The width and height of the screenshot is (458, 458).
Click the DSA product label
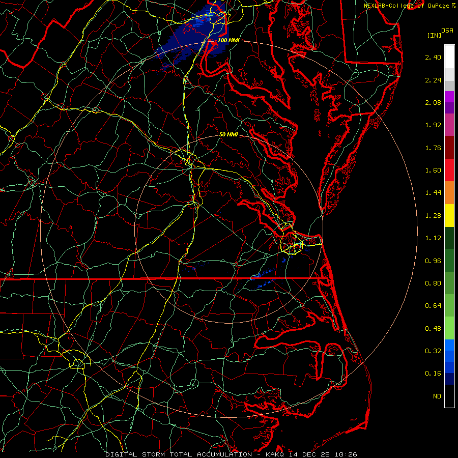447,31
